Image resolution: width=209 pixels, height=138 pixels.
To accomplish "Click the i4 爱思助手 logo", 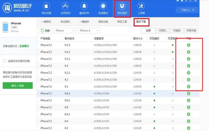I will (x=17, y=7).
